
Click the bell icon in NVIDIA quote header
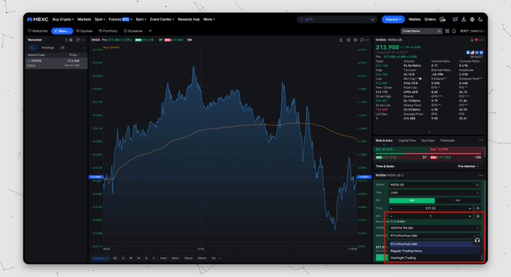pyautogui.click(x=472, y=40)
